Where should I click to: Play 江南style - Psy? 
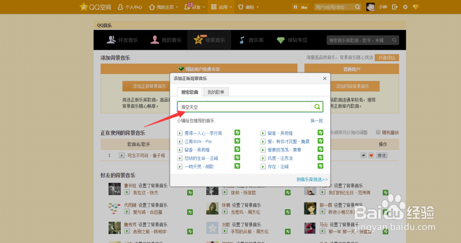[x=180, y=141]
